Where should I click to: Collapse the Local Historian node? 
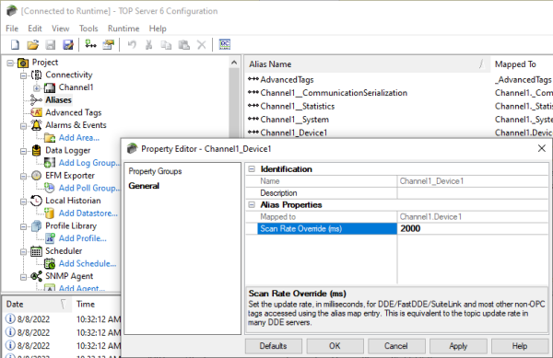(23, 202)
